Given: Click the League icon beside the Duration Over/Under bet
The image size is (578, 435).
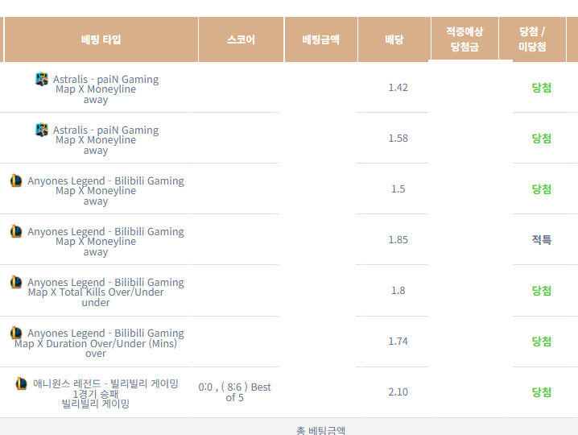Looking at the screenshot, I should [x=16, y=333].
